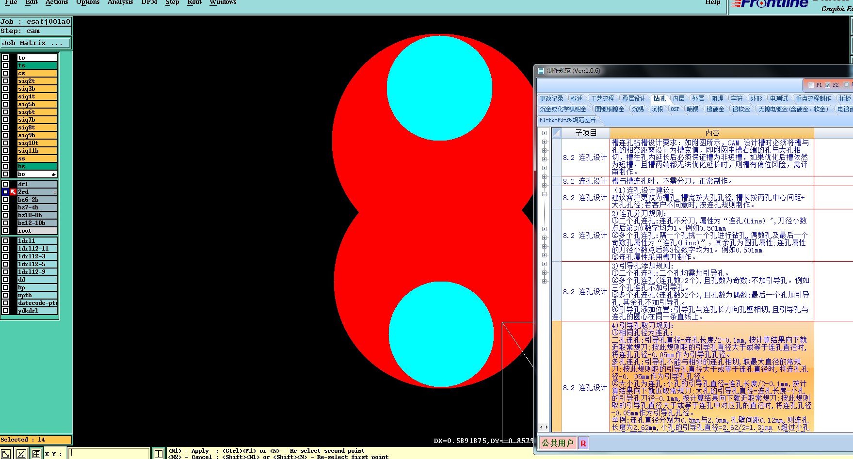
Task: Switch to the 沉金或化学镍钯金 tab
Action: click(x=563, y=109)
